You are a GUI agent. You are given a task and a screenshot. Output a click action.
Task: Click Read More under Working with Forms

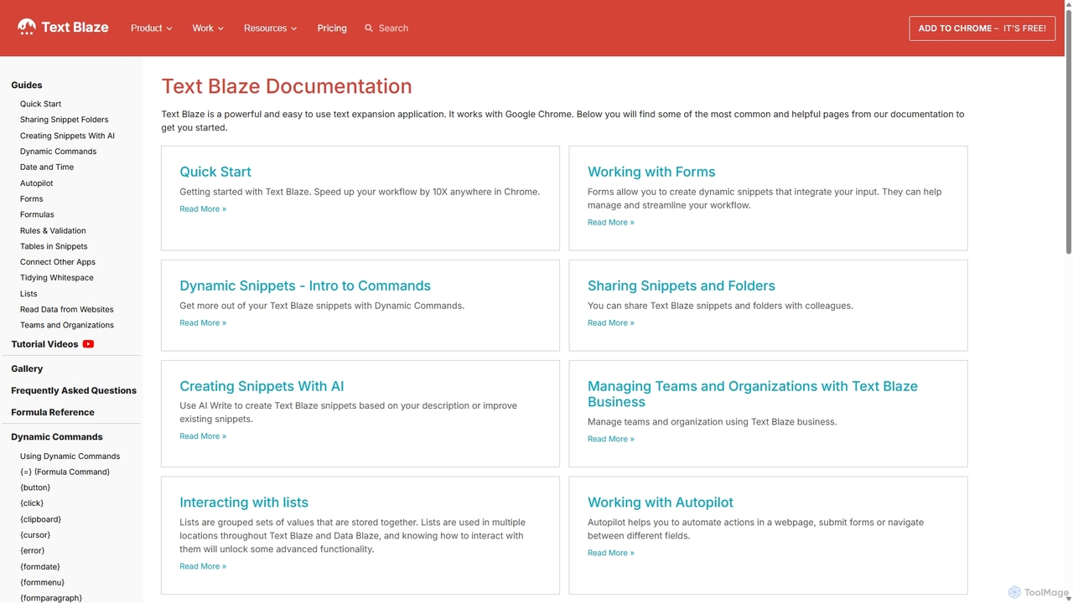click(x=611, y=223)
